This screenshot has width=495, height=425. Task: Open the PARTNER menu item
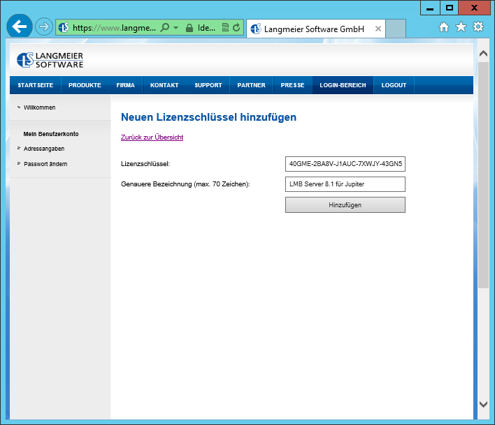[251, 85]
